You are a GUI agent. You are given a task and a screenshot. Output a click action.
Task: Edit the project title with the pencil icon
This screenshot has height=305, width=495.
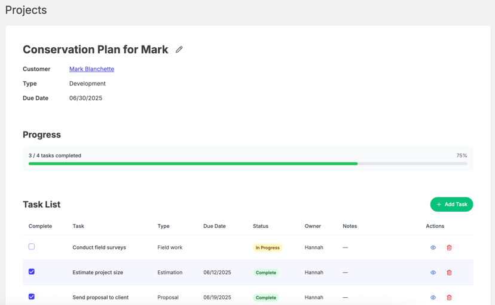pos(179,50)
